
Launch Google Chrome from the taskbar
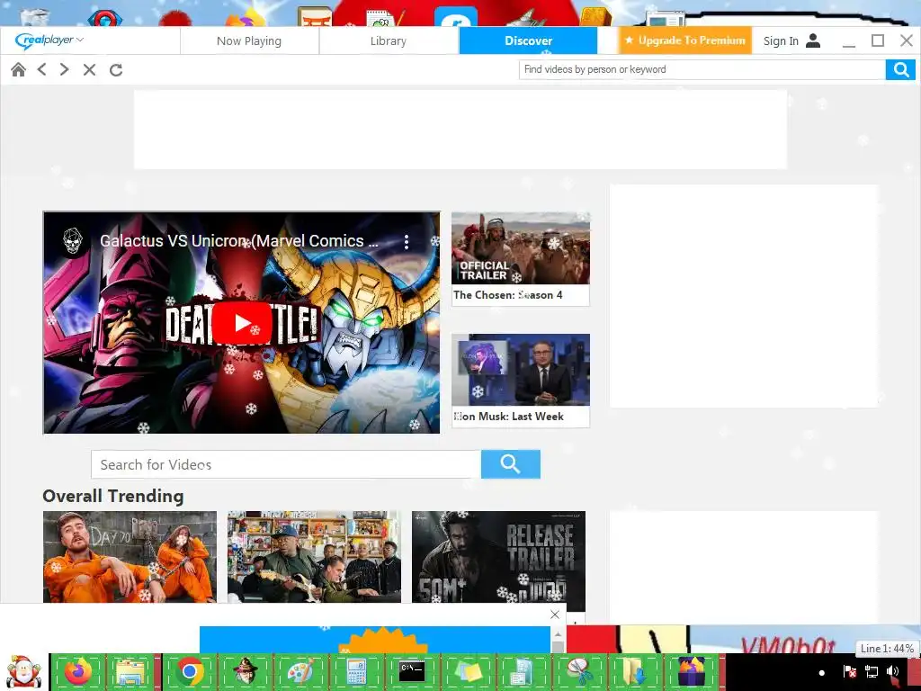tap(189, 671)
